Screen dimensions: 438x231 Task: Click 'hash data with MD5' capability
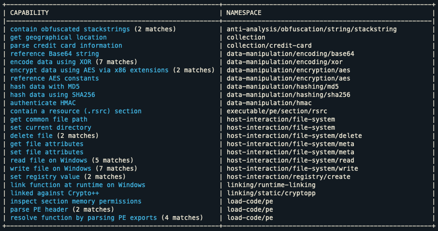tap(46, 86)
